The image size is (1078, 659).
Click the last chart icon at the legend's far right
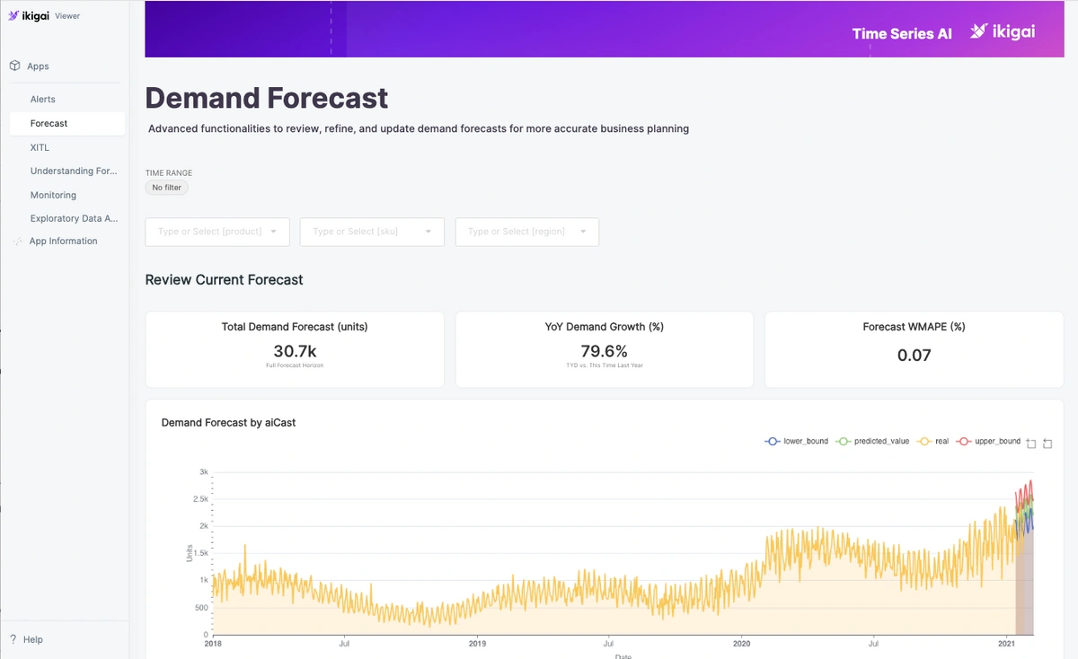tap(1047, 443)
